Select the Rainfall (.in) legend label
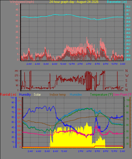 [8, 95]
